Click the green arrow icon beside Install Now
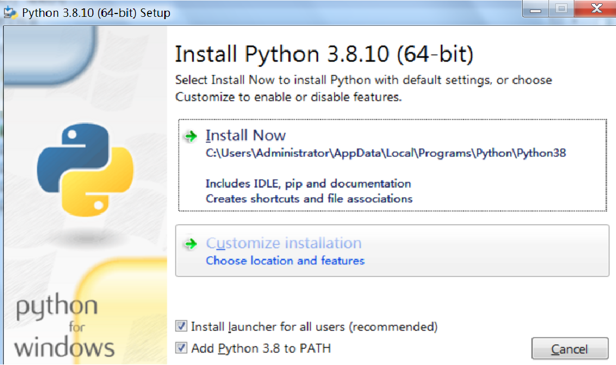The image size is (616, 365). coord(191,135)
